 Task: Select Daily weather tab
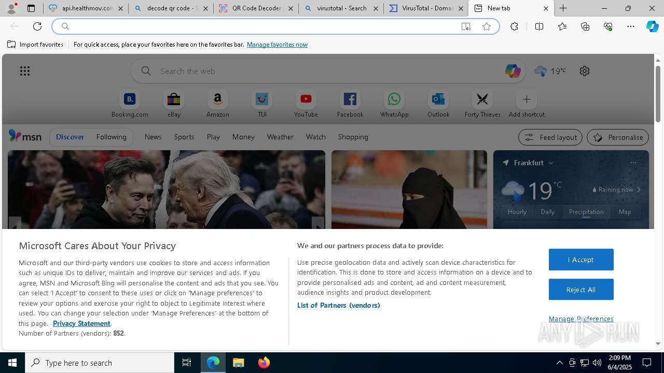548,211
